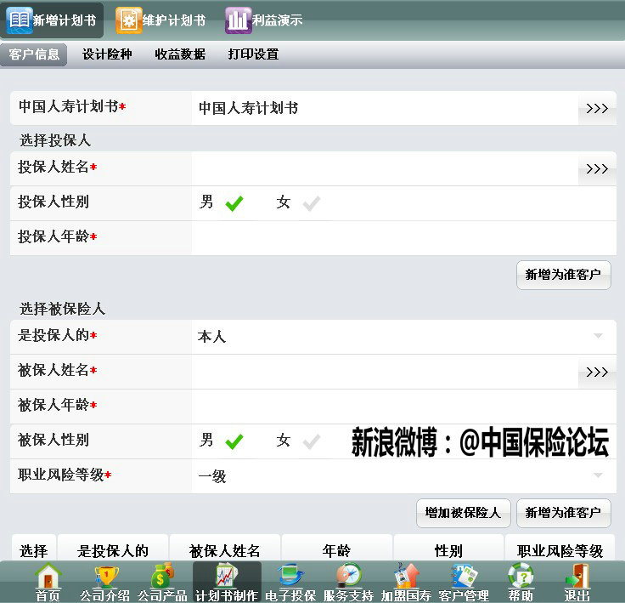This screenshot has height=603, width=625.
Task: Go to 首页 house icon
Action: (48, 576)
